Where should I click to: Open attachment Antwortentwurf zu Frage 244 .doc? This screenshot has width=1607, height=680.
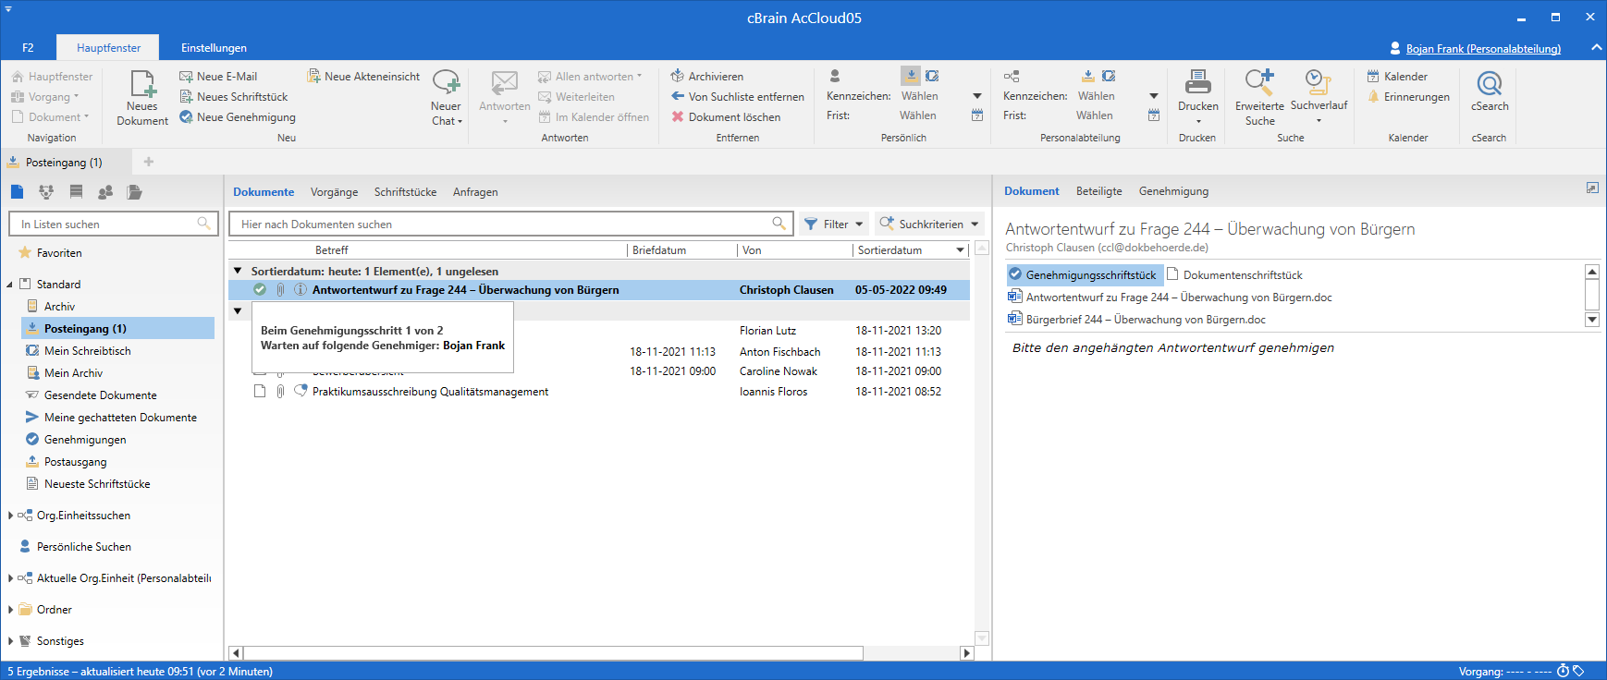(x=1170, y=297)
